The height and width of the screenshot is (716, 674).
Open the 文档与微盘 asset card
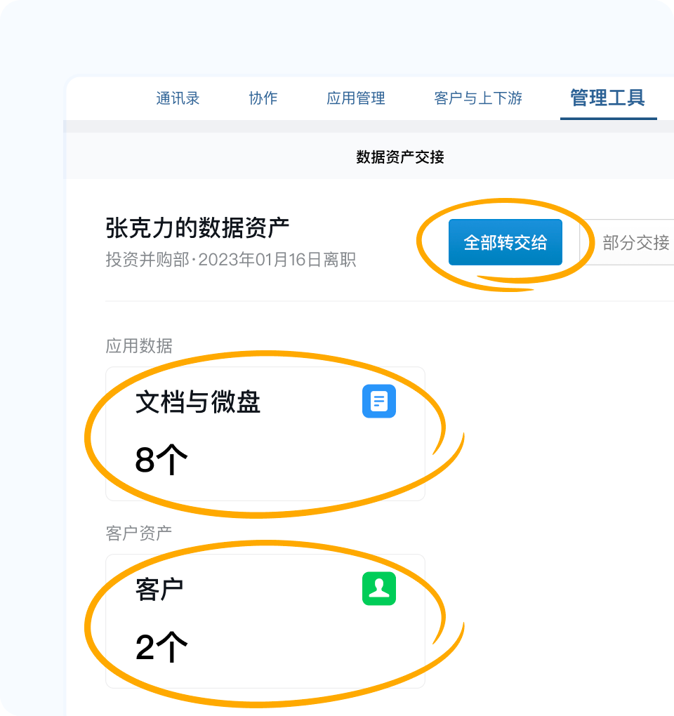[265, 434]
